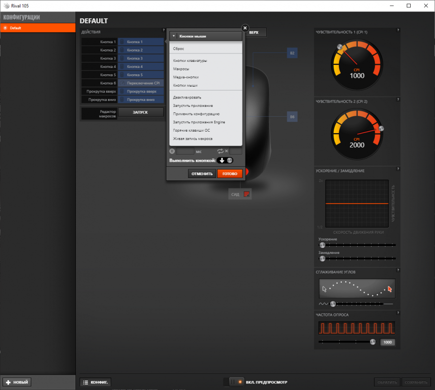The image size is (435, 390).
Task: Toggle the Выполнить кнопкой press/release switch
Action: 225,160
